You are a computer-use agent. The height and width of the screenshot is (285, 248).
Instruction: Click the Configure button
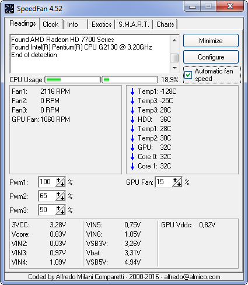211,57
